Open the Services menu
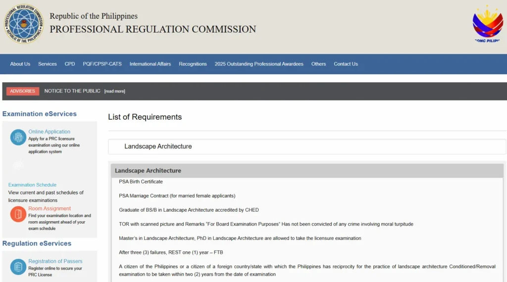The width and height of the screenshot is (507, 282). (47, 64)
